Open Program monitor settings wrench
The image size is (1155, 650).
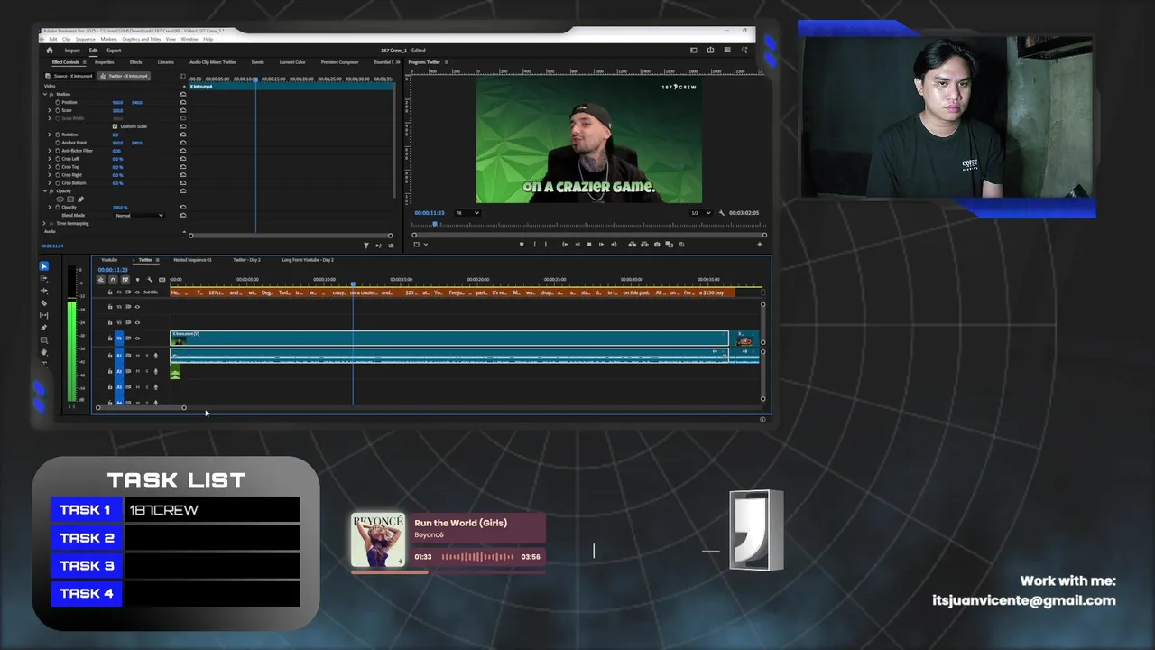pos(722,213)
